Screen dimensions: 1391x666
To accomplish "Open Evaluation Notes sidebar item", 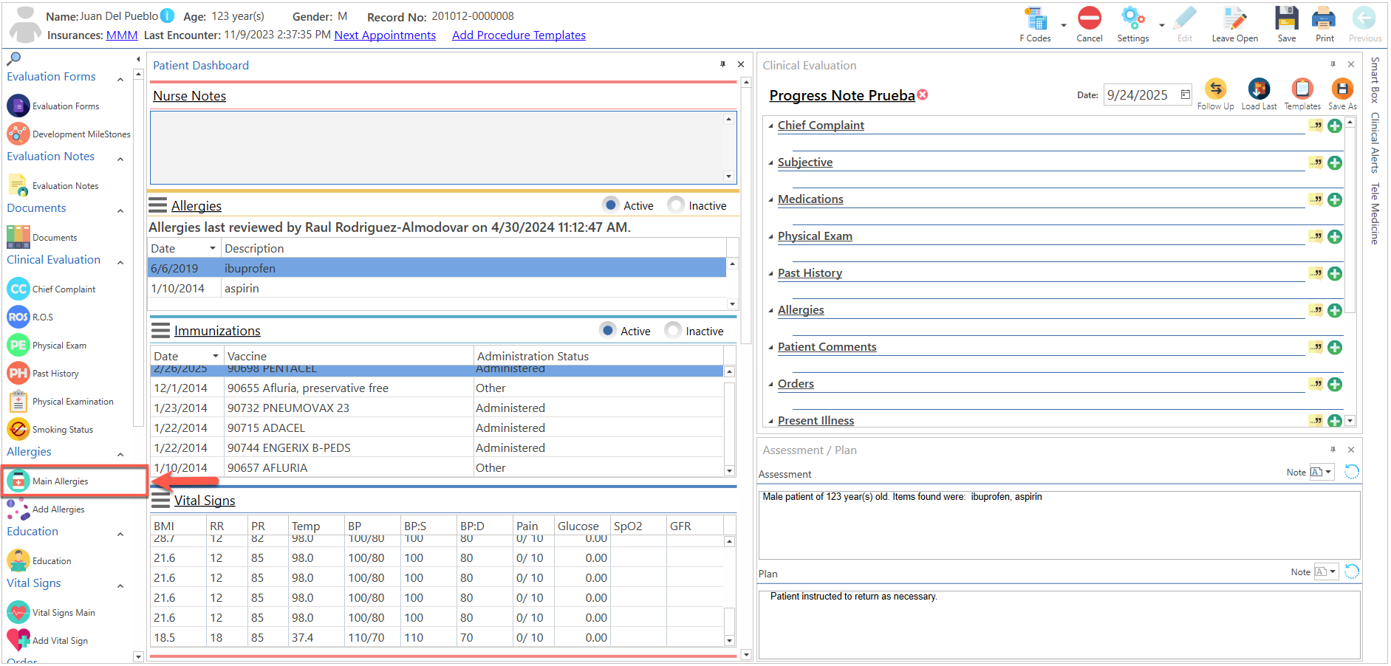I will [x=53, y=185].
